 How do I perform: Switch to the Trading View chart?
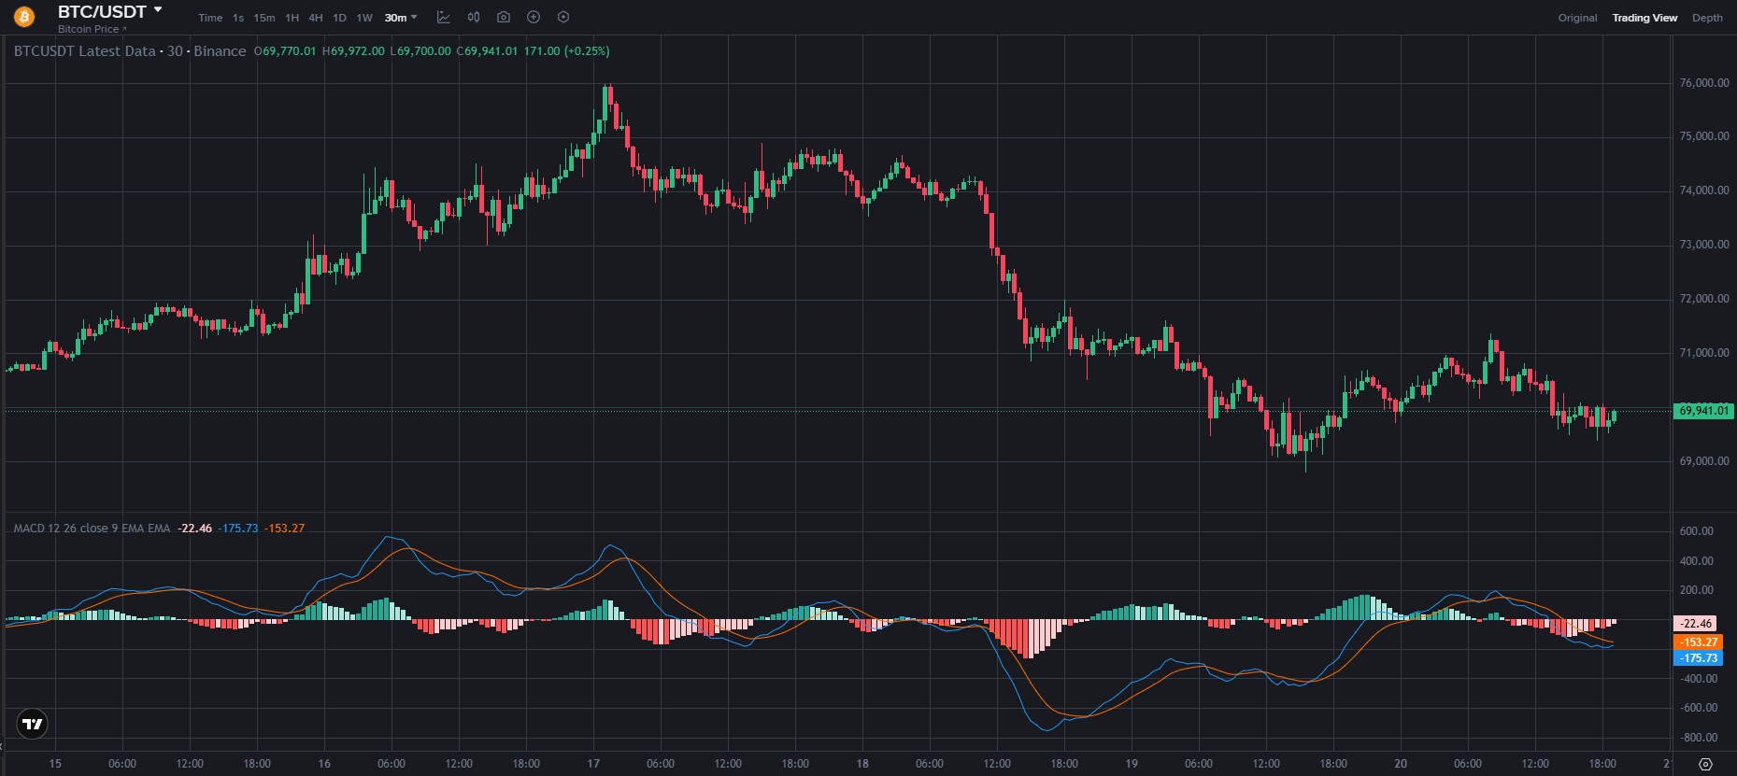coord(1644,18)
